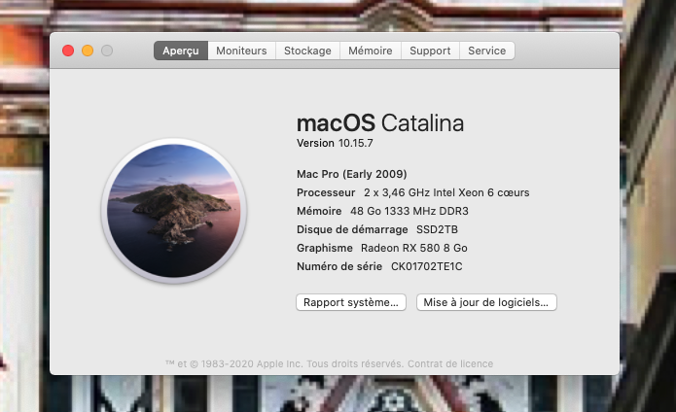The height and width of the screenshot is (412, 676).
Task: Select the Stockage tab
Action: (307, 51)
